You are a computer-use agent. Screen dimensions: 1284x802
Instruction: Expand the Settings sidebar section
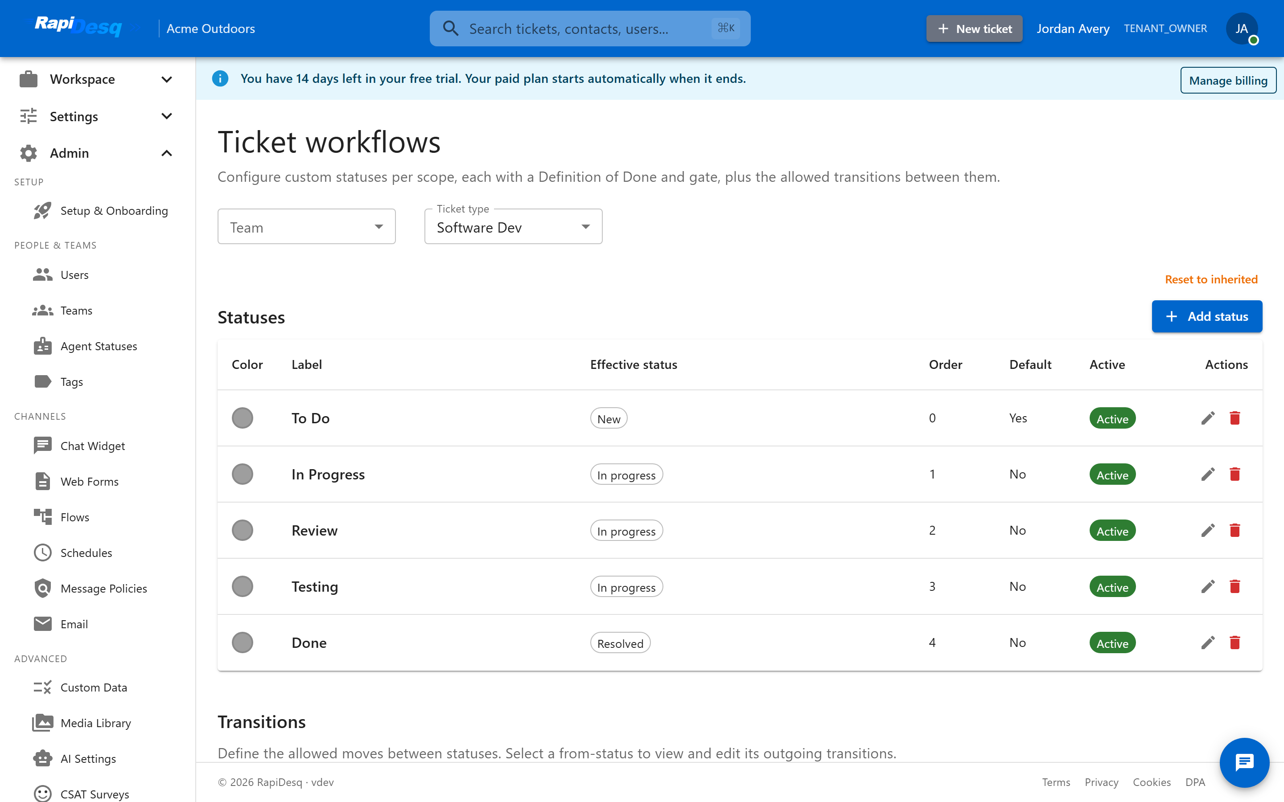click(98, 116)
